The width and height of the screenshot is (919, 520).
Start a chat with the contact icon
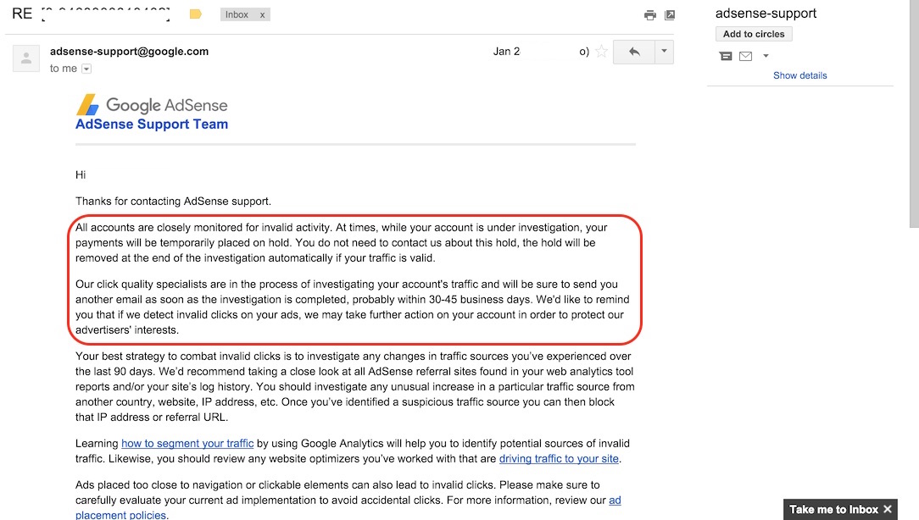pos(726,56)
